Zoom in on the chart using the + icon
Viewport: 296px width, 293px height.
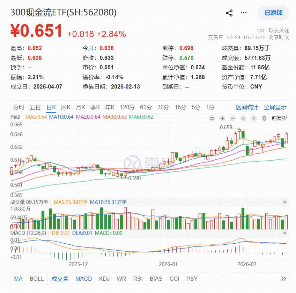coord(222,118)
